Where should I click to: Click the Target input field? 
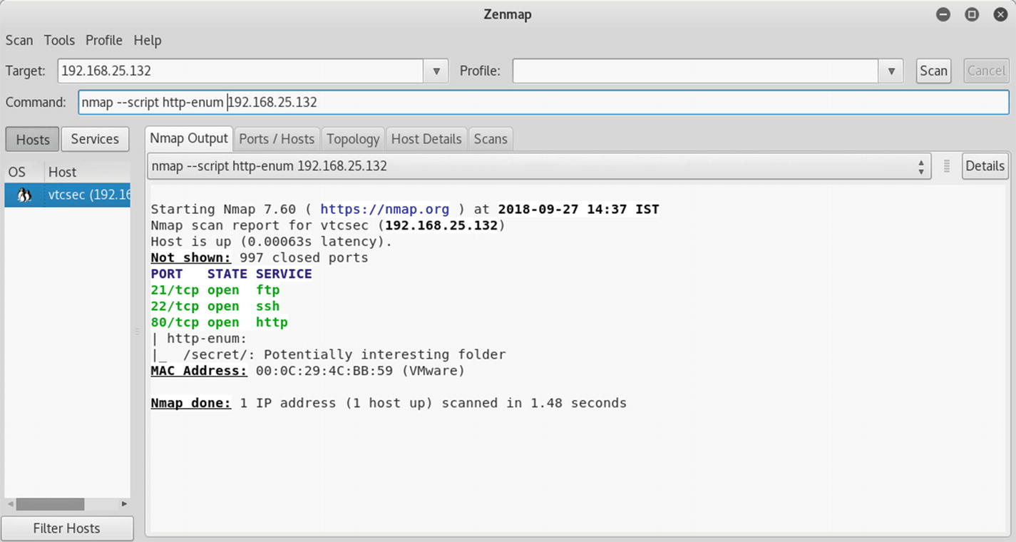click(241, 71)
